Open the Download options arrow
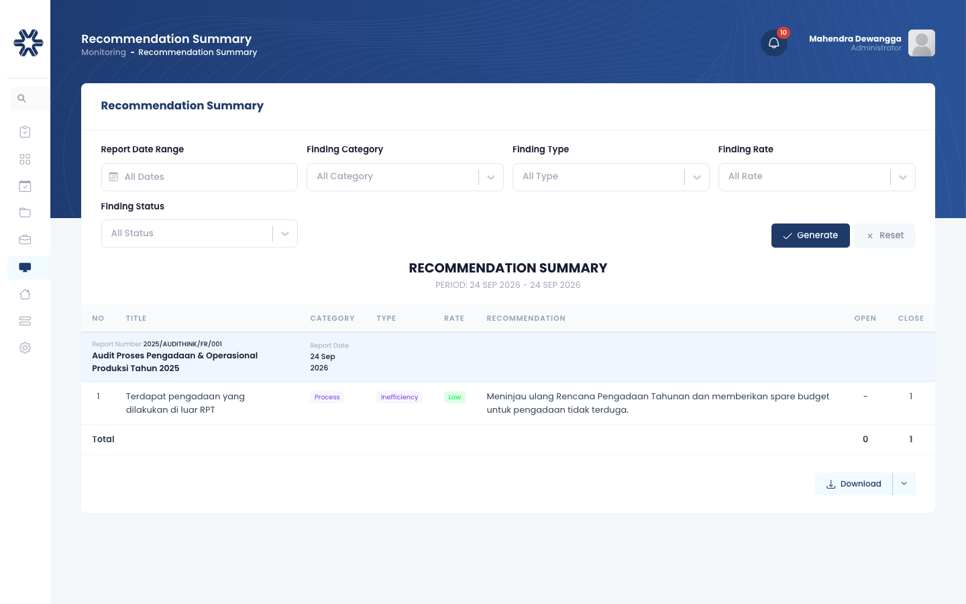This screenshot has width=966, height=604. pyautogui.click(x=904, y=484)
